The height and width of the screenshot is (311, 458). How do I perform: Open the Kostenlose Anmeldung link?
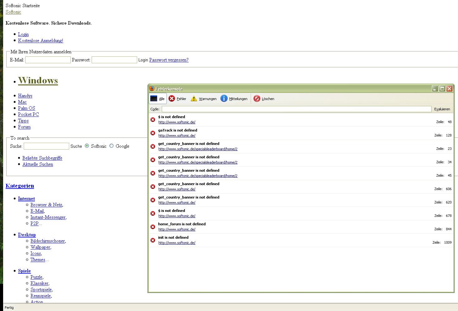click(x=41, y=41)
